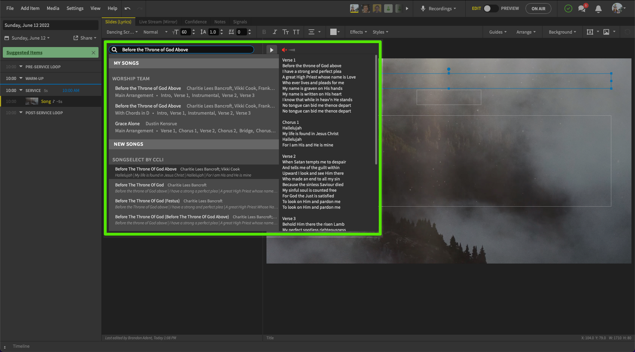Screen dimensions: 635x352
Task: Expand the Timeline panel
Action: coord(5,347)
